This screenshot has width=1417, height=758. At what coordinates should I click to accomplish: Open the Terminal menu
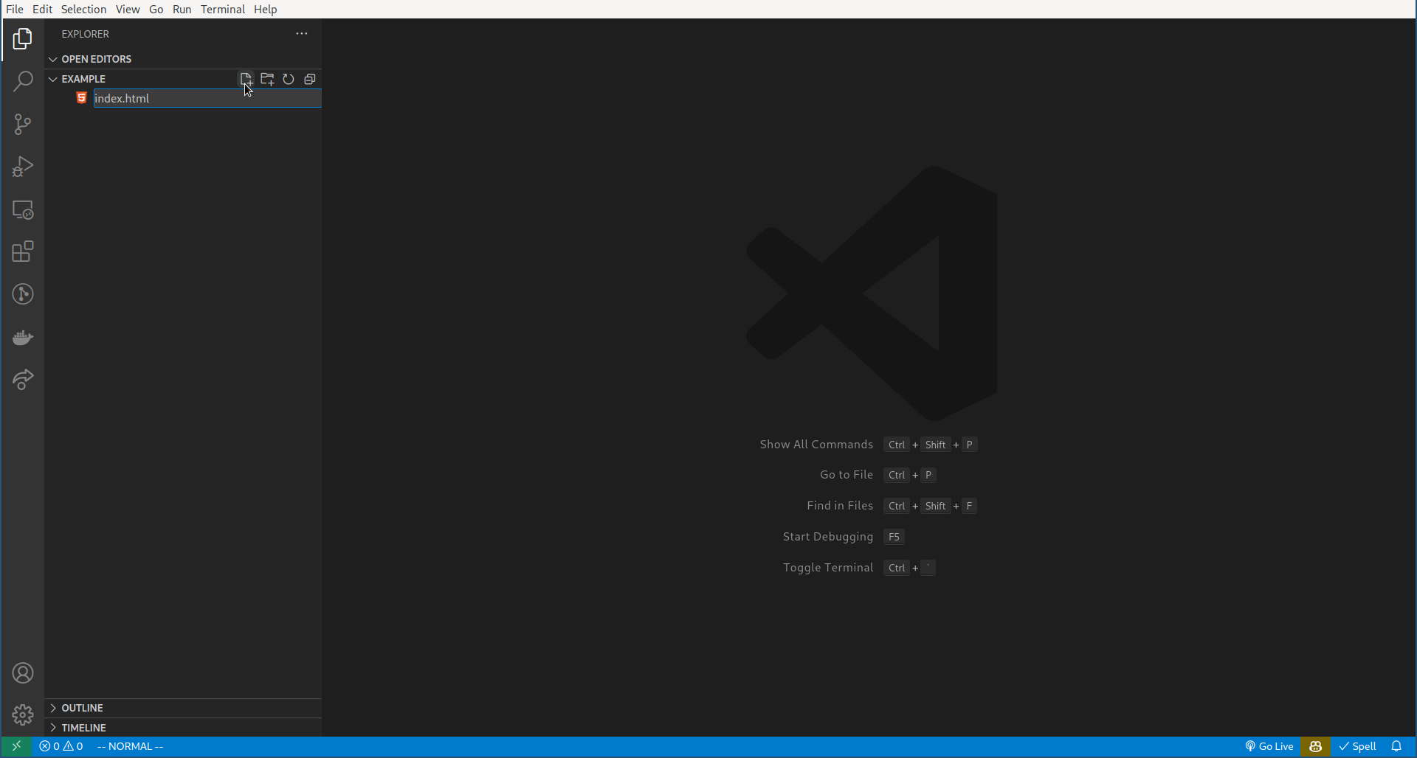[223, 9]
